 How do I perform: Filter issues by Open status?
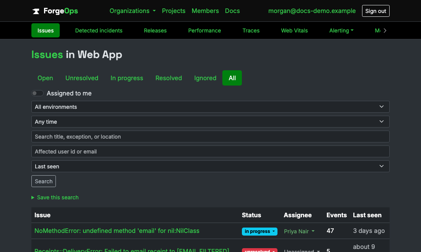[45, 78]
